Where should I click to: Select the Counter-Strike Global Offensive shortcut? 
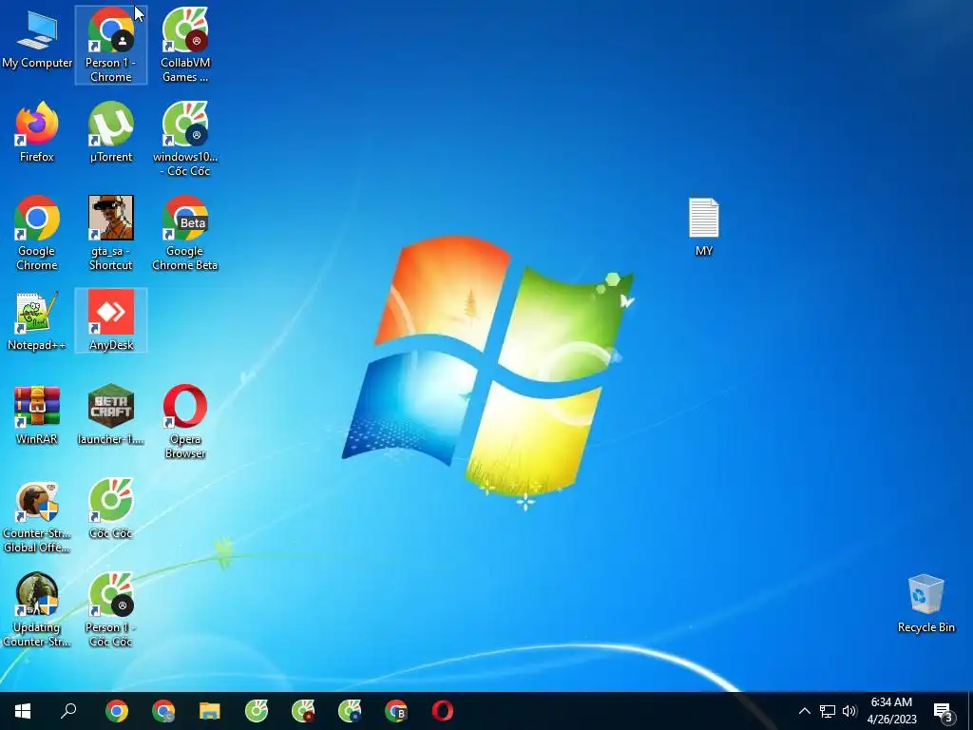(x=37, y=516)
